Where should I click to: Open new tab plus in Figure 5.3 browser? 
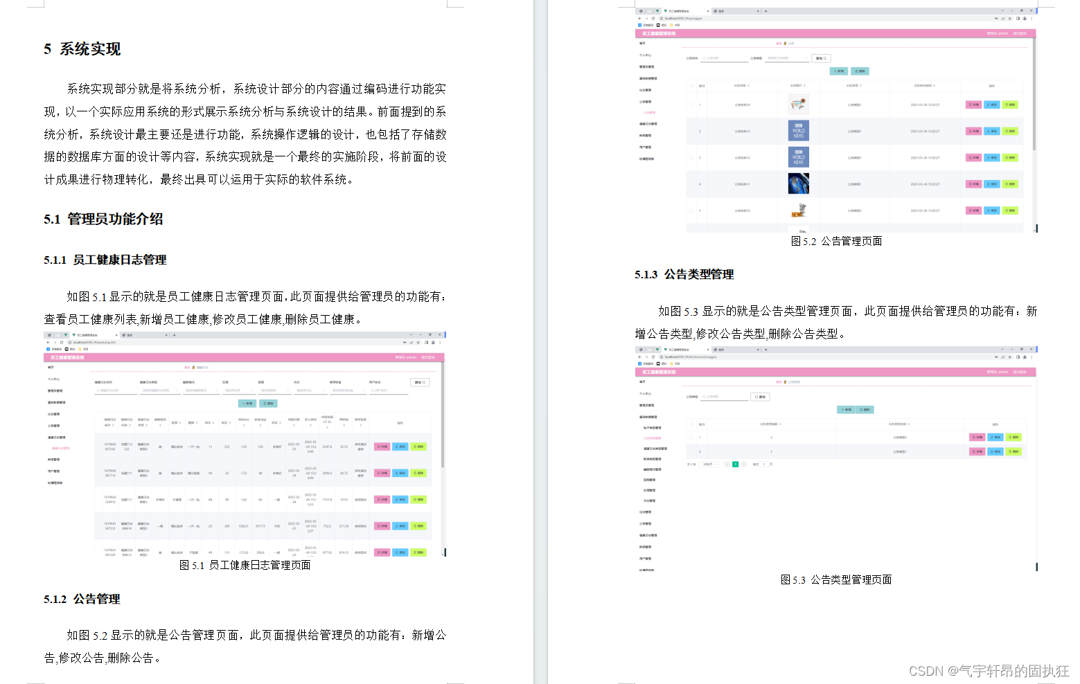pyautogui.click(x=765, y=350)
